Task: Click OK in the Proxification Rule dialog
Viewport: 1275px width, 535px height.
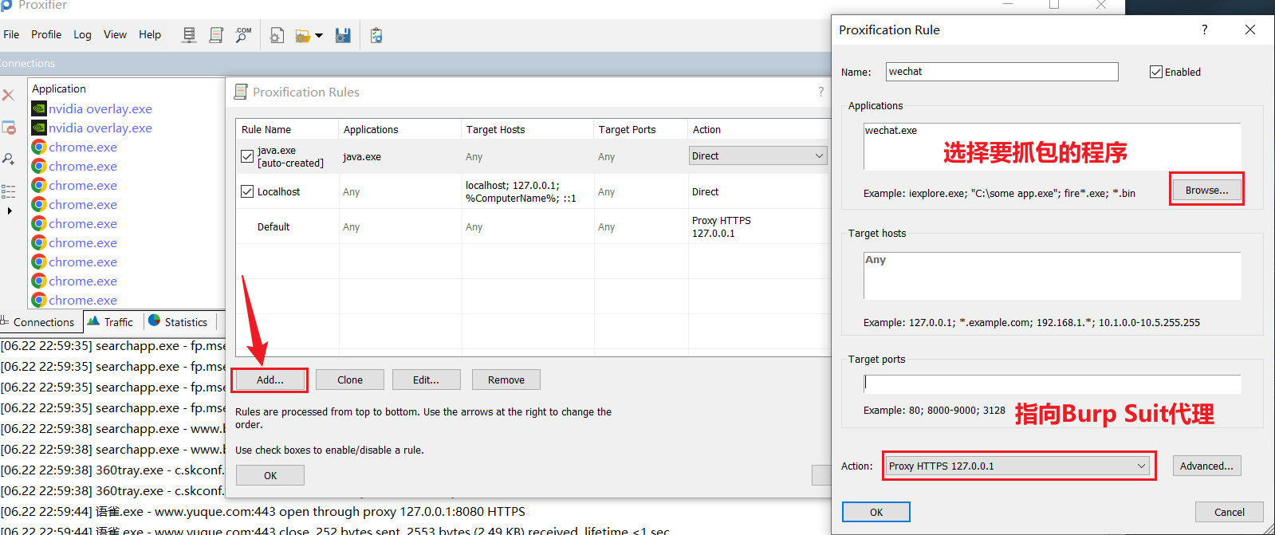Action: pyautogui.click(x=876, y=512)
